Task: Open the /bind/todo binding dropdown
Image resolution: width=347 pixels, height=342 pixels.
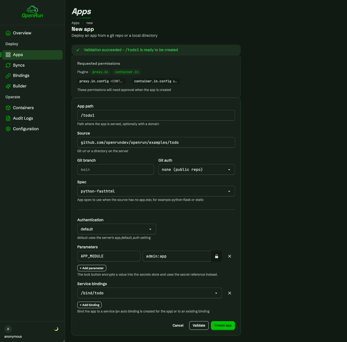Action: pos(149,293)
